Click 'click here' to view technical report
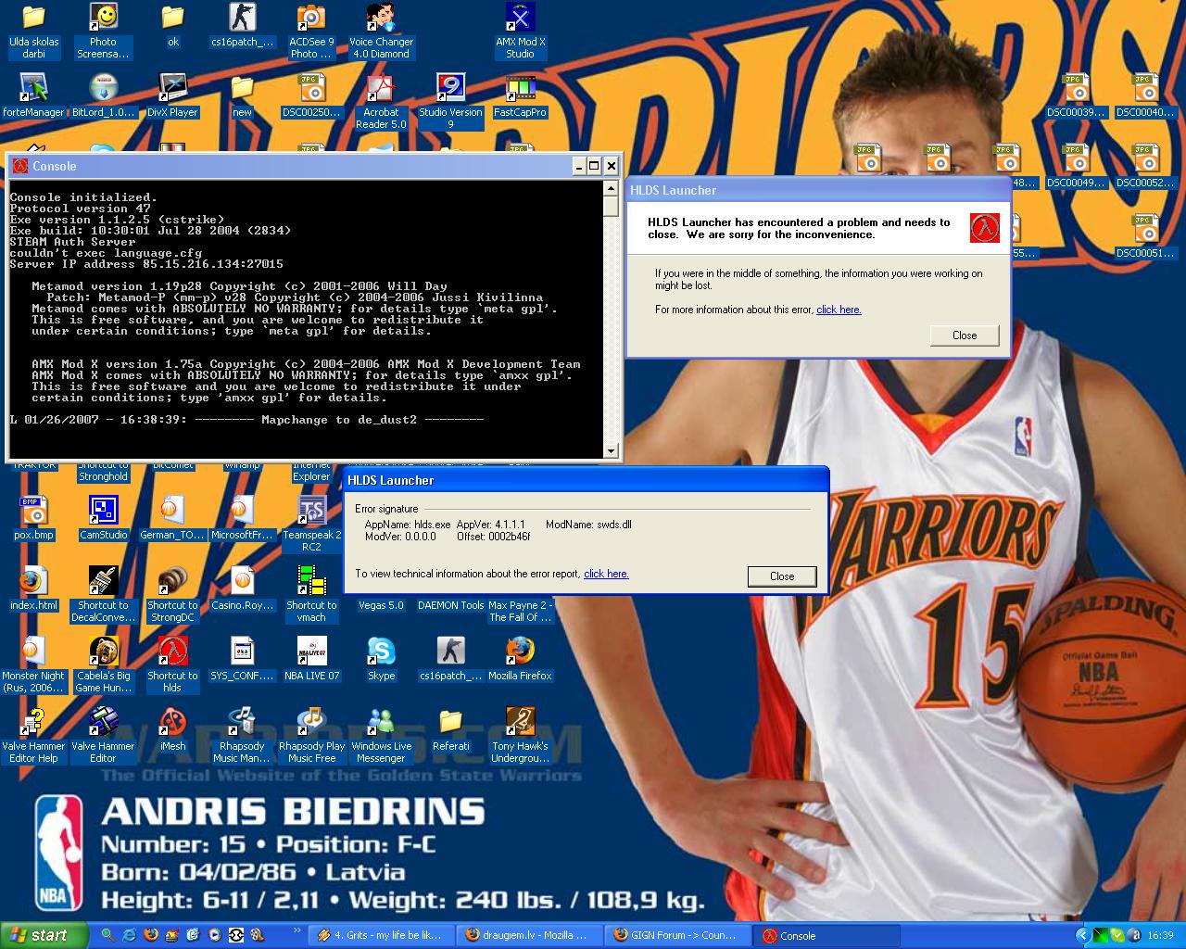Viewport: 1186px width, 949px height. coord(606,574)
